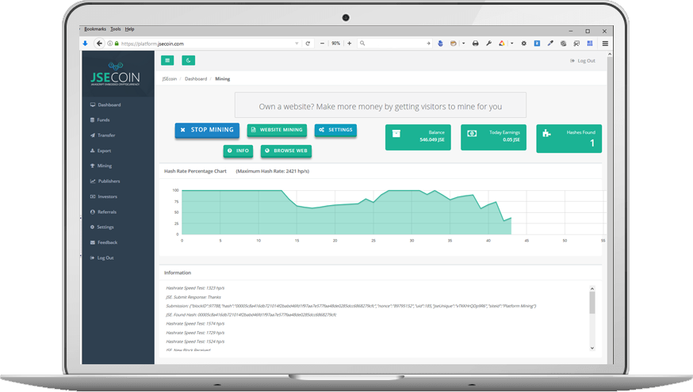
Task: Click the website owner promo banner
Action: pyautogui.click(x=380, y=105)
